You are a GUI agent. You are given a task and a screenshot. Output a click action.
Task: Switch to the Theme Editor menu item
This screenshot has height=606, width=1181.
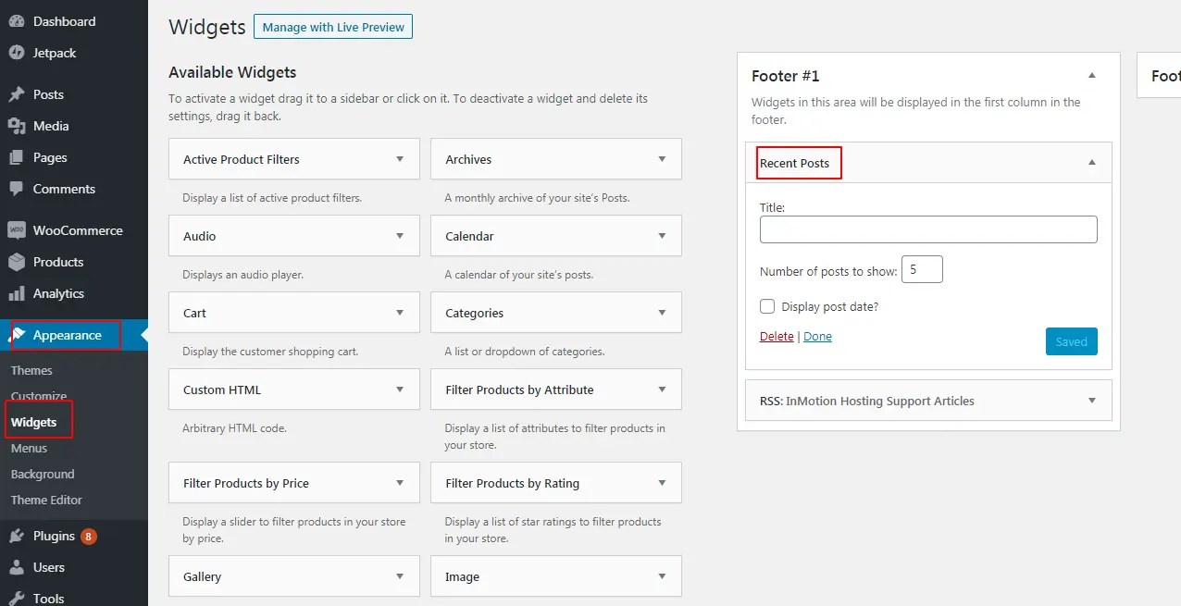45,500
